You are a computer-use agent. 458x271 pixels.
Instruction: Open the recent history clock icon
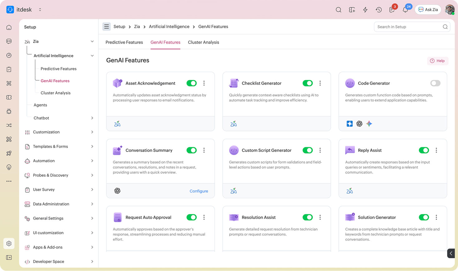379,10
